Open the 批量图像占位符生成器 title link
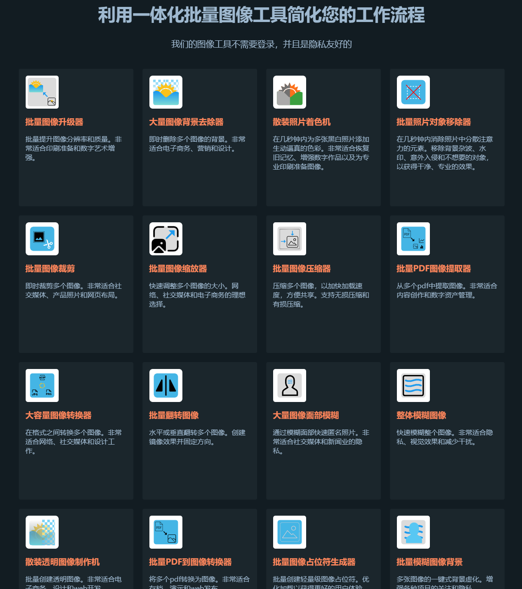522x589 pixels. coord(314,562)
